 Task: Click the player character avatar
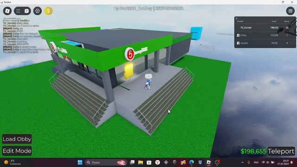tap(148, 84)
